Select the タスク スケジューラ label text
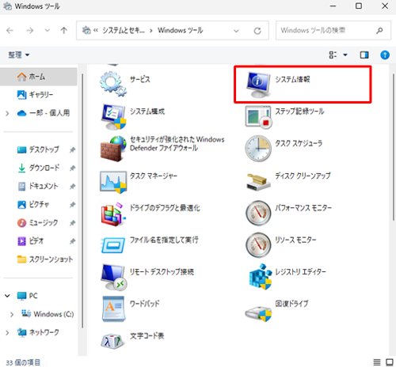 coord(299,143)
